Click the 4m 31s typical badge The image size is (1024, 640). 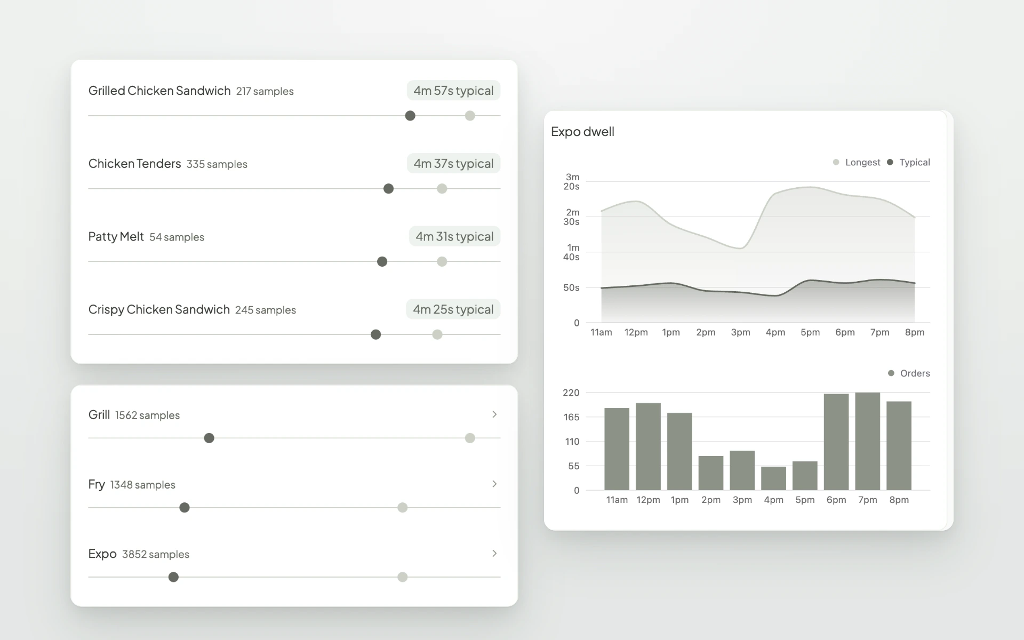[454, 236]
